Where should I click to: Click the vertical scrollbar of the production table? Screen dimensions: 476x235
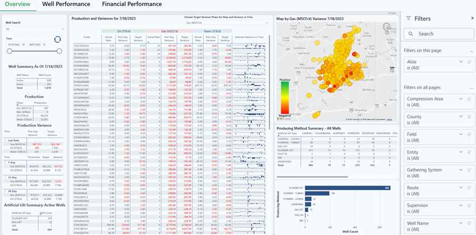(269, 82)
